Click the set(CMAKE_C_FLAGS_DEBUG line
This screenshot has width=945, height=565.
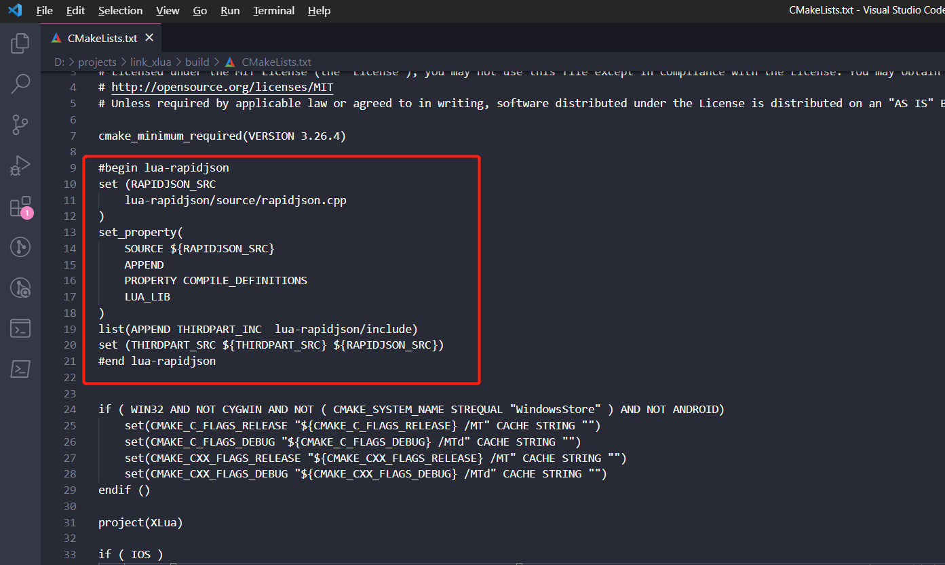pos(353,442)
